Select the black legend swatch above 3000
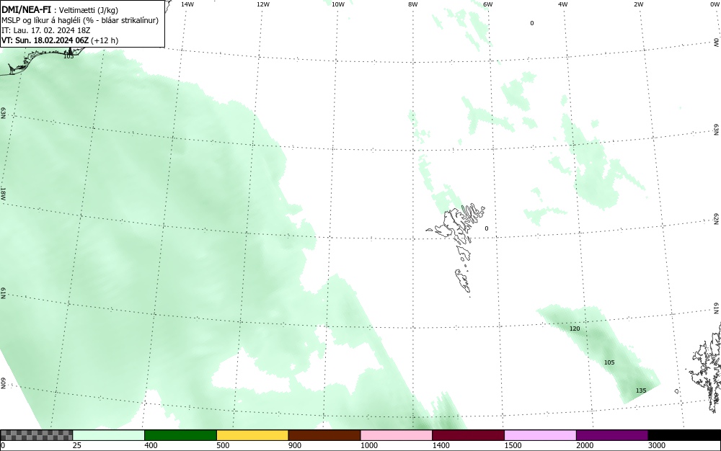The height and width of the screenshot is (451, 721). (x=684, y=435)
